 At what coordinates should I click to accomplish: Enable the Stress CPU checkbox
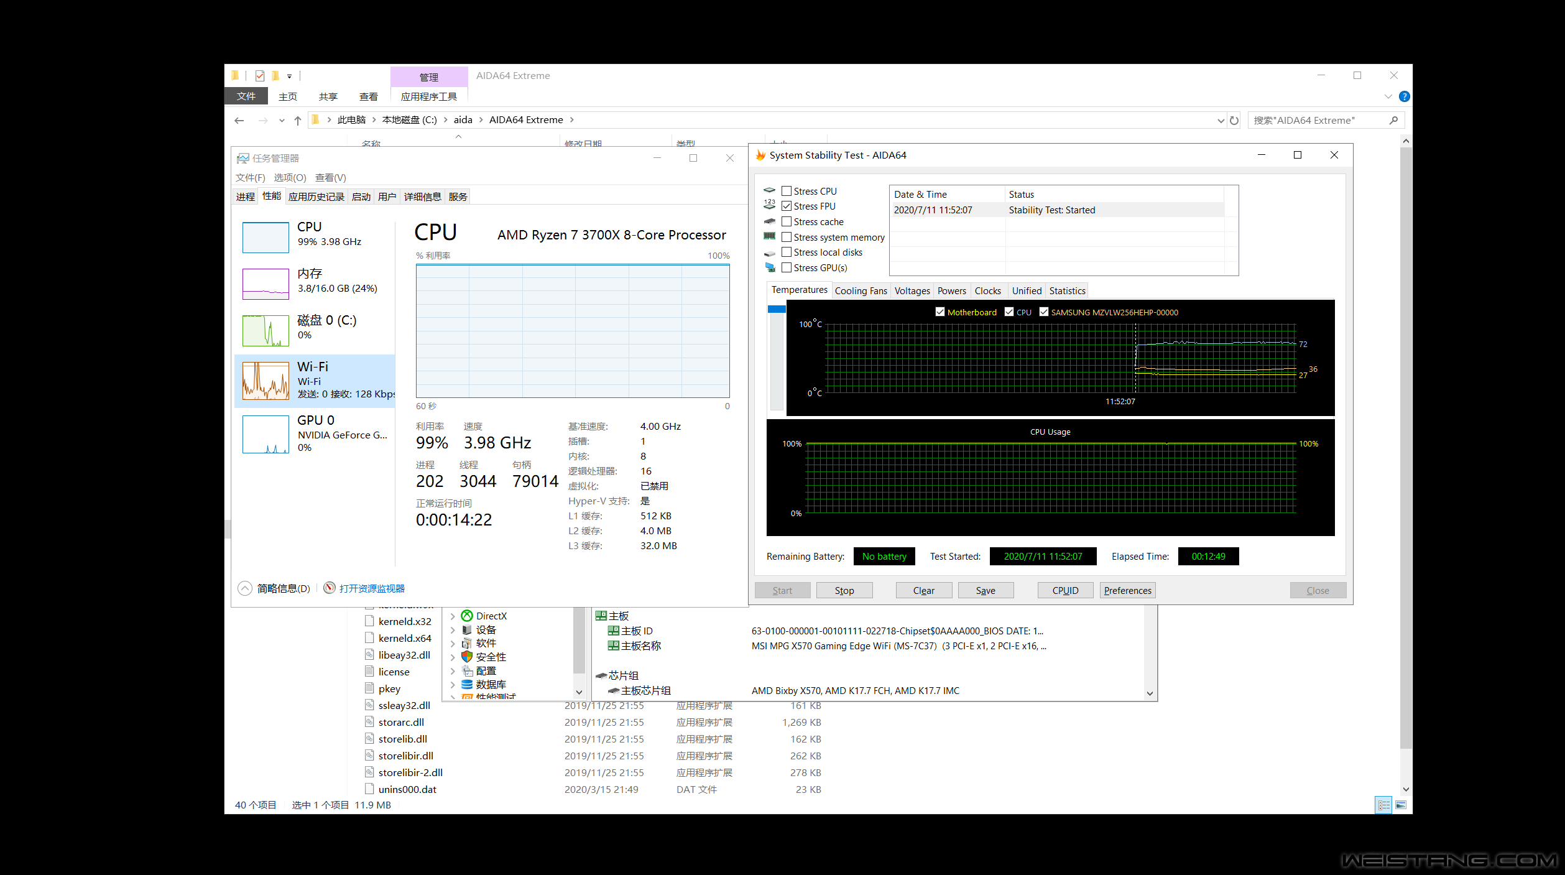[x=787, y=191]
